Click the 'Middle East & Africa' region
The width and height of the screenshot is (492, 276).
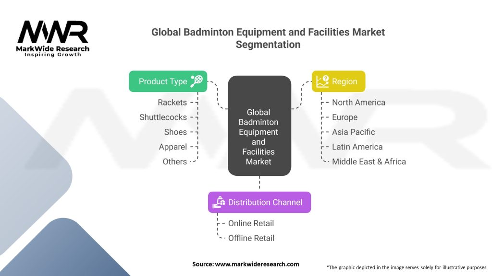tap(369, 161)
